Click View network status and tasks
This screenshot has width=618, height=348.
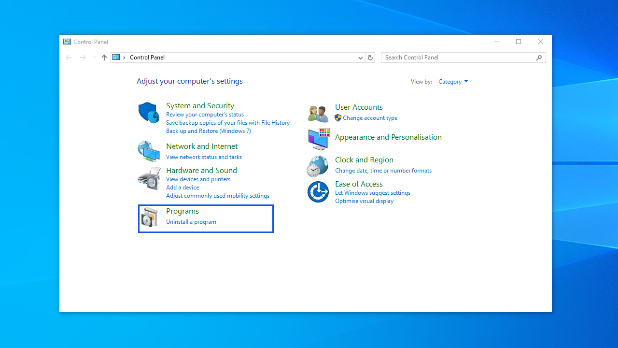204,157
